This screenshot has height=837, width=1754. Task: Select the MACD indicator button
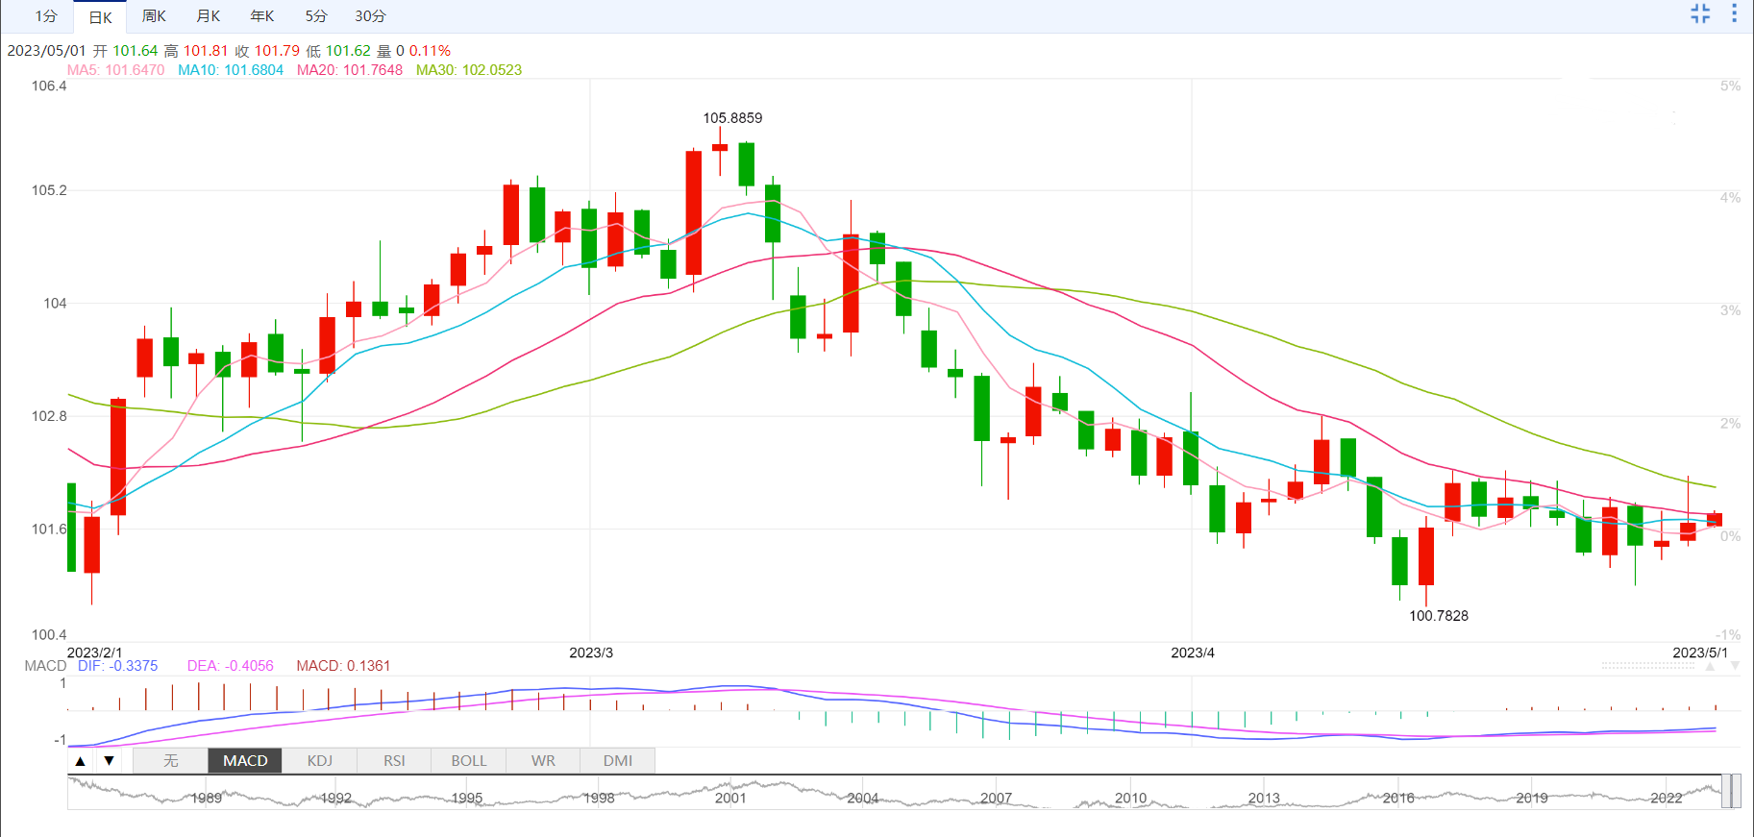(x=245, y=761)
